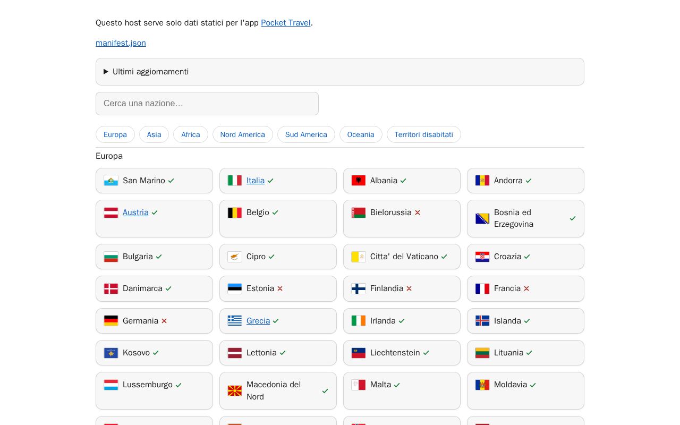Viewport: 680px width, 425px height.
Task: Click the Belgio flag icon
Action: 235,212
